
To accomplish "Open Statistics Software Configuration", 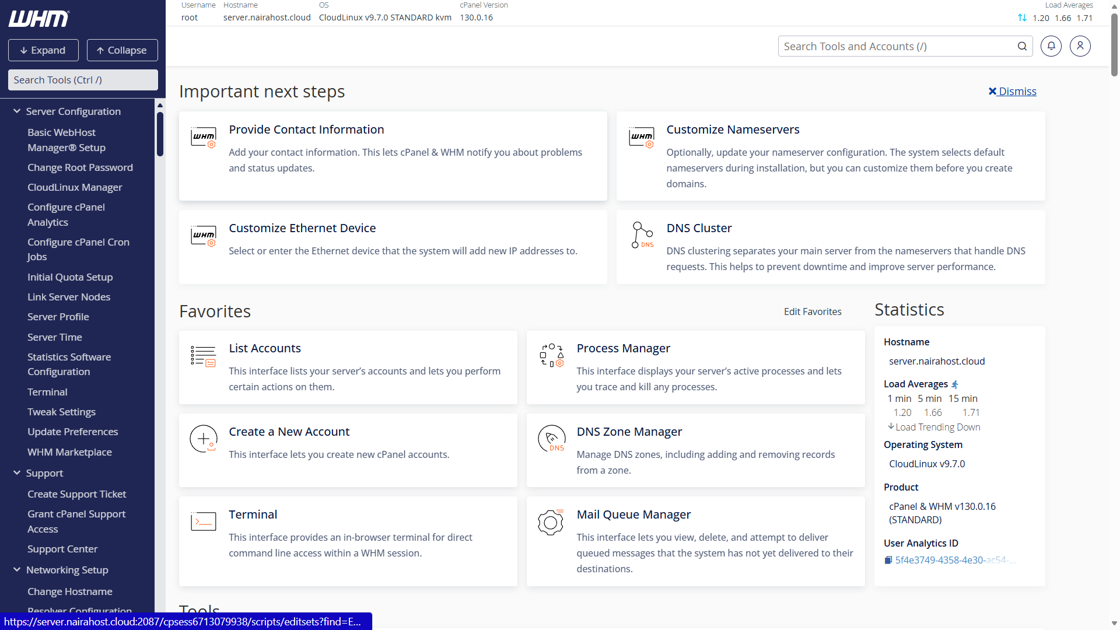I will [69, 364].
